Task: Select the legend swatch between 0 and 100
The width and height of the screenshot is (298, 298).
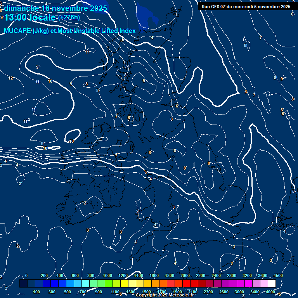Action: (31, 284)
